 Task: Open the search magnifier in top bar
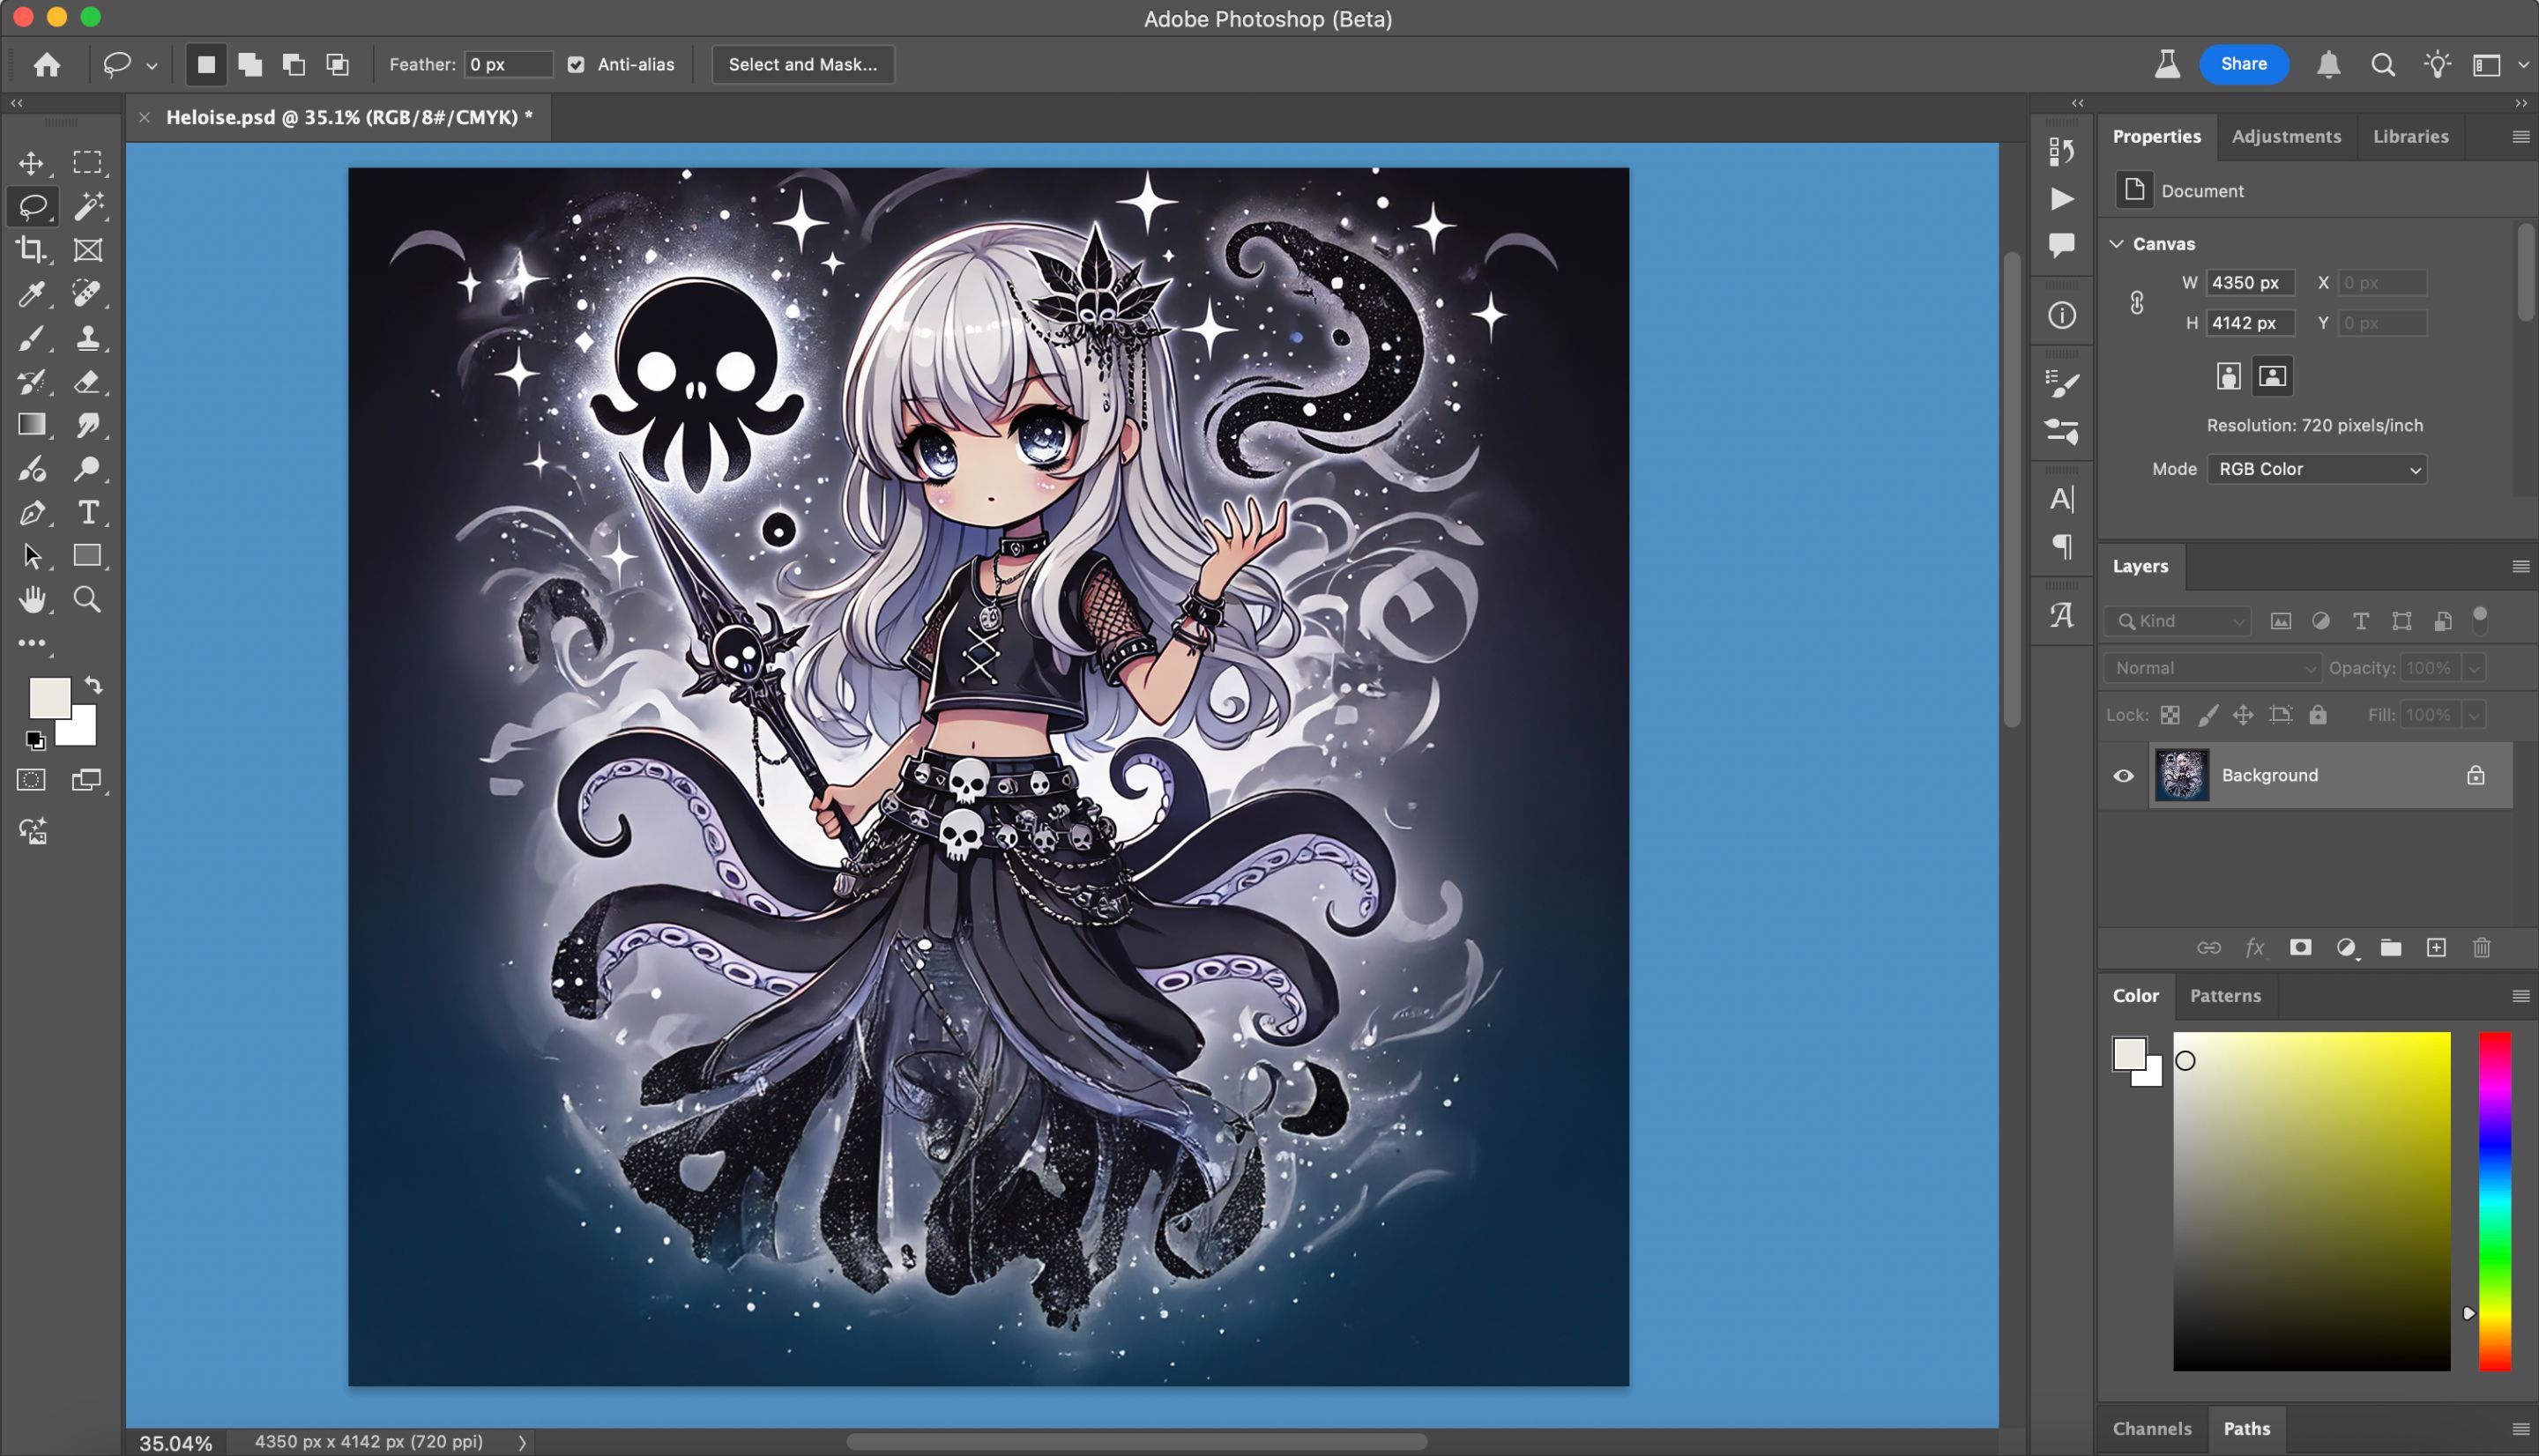click(2383, 64)
